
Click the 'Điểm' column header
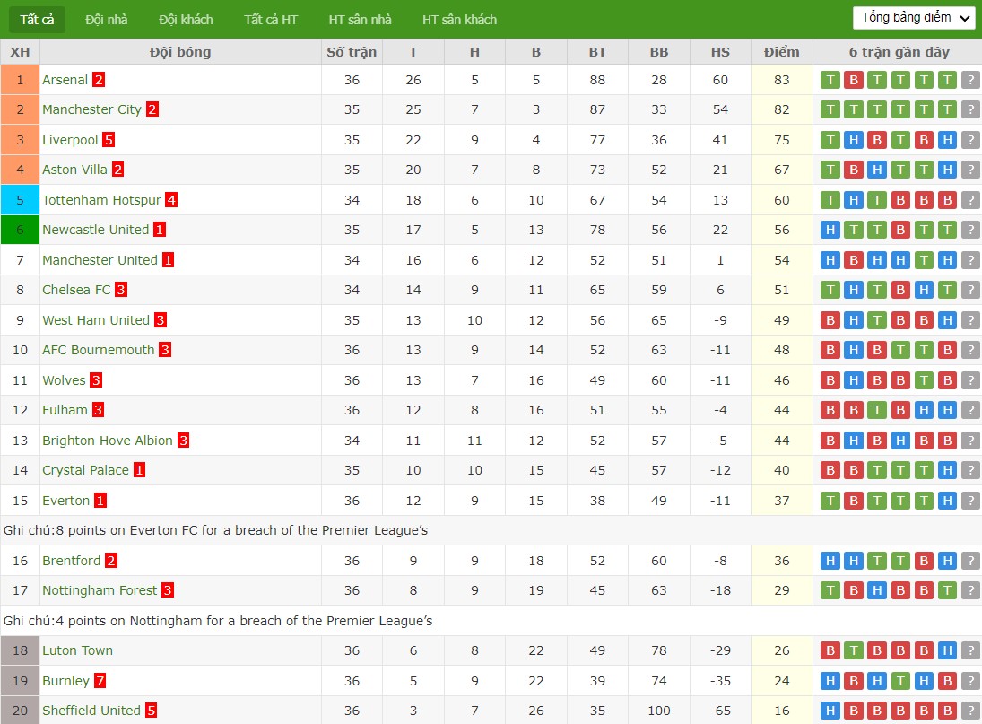(782, 52)
